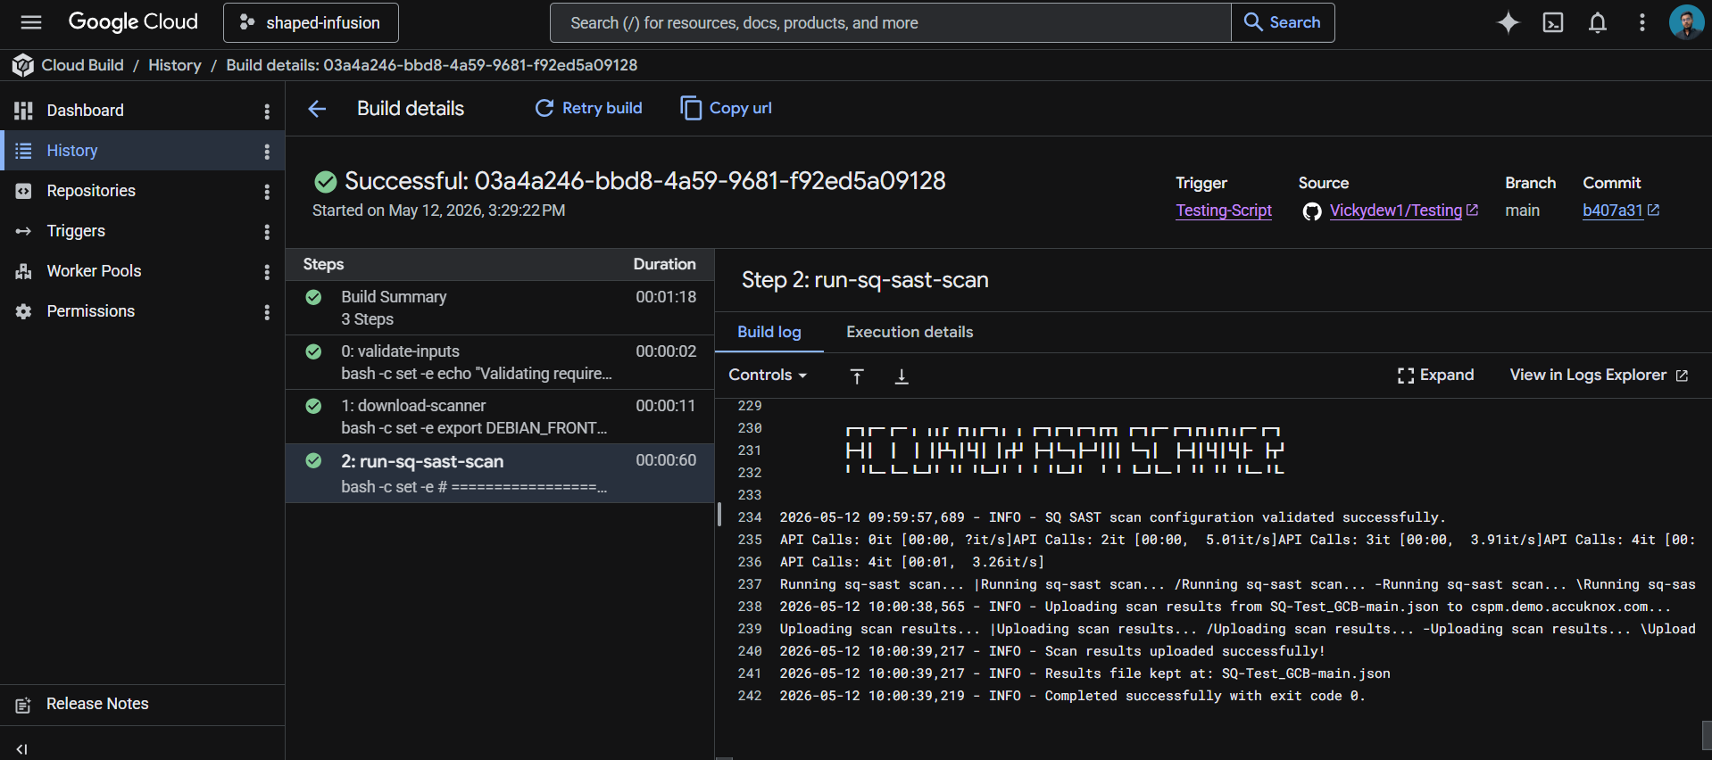Switch to the Execution details tab
Screen dimensions: 1712x760
(x=910, y=332)
